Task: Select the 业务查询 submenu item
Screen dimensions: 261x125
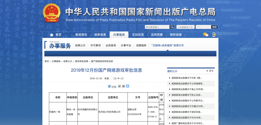Action: [111, 46]
